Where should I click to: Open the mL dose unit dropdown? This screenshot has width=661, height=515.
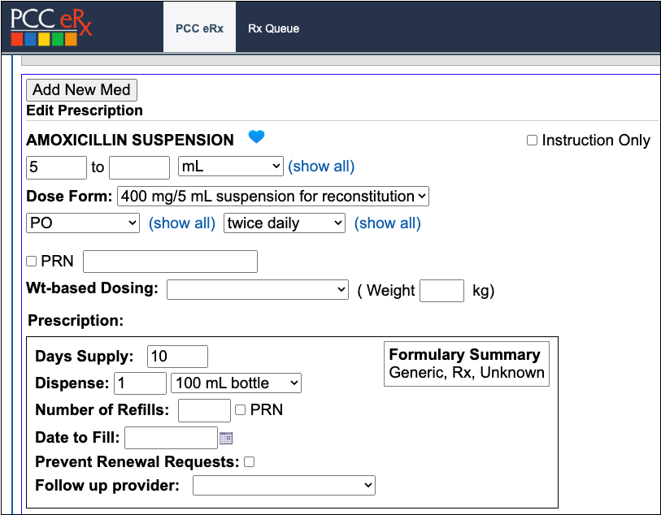(x=230, y=167)
